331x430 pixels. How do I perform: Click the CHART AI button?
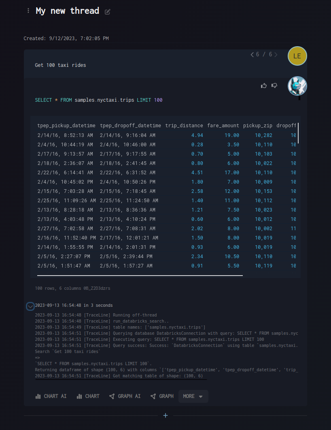[51, 396]
